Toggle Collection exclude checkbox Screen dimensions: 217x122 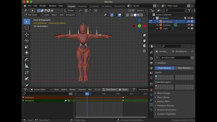point(185,18)
